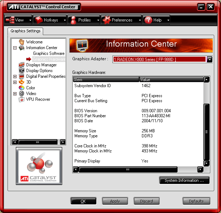Click the Profiles person icon

click(73, 20)
